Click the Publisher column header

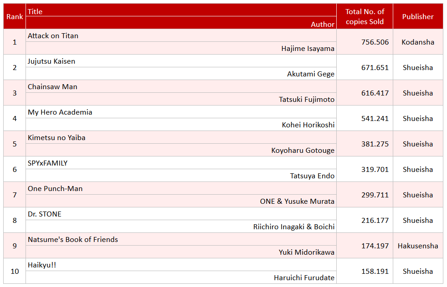(418, 16)
